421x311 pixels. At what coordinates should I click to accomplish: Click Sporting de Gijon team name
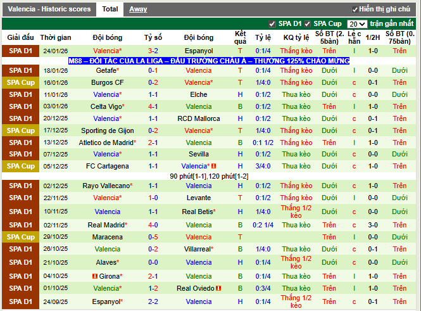pyautogui.click(x=108, y=130)
